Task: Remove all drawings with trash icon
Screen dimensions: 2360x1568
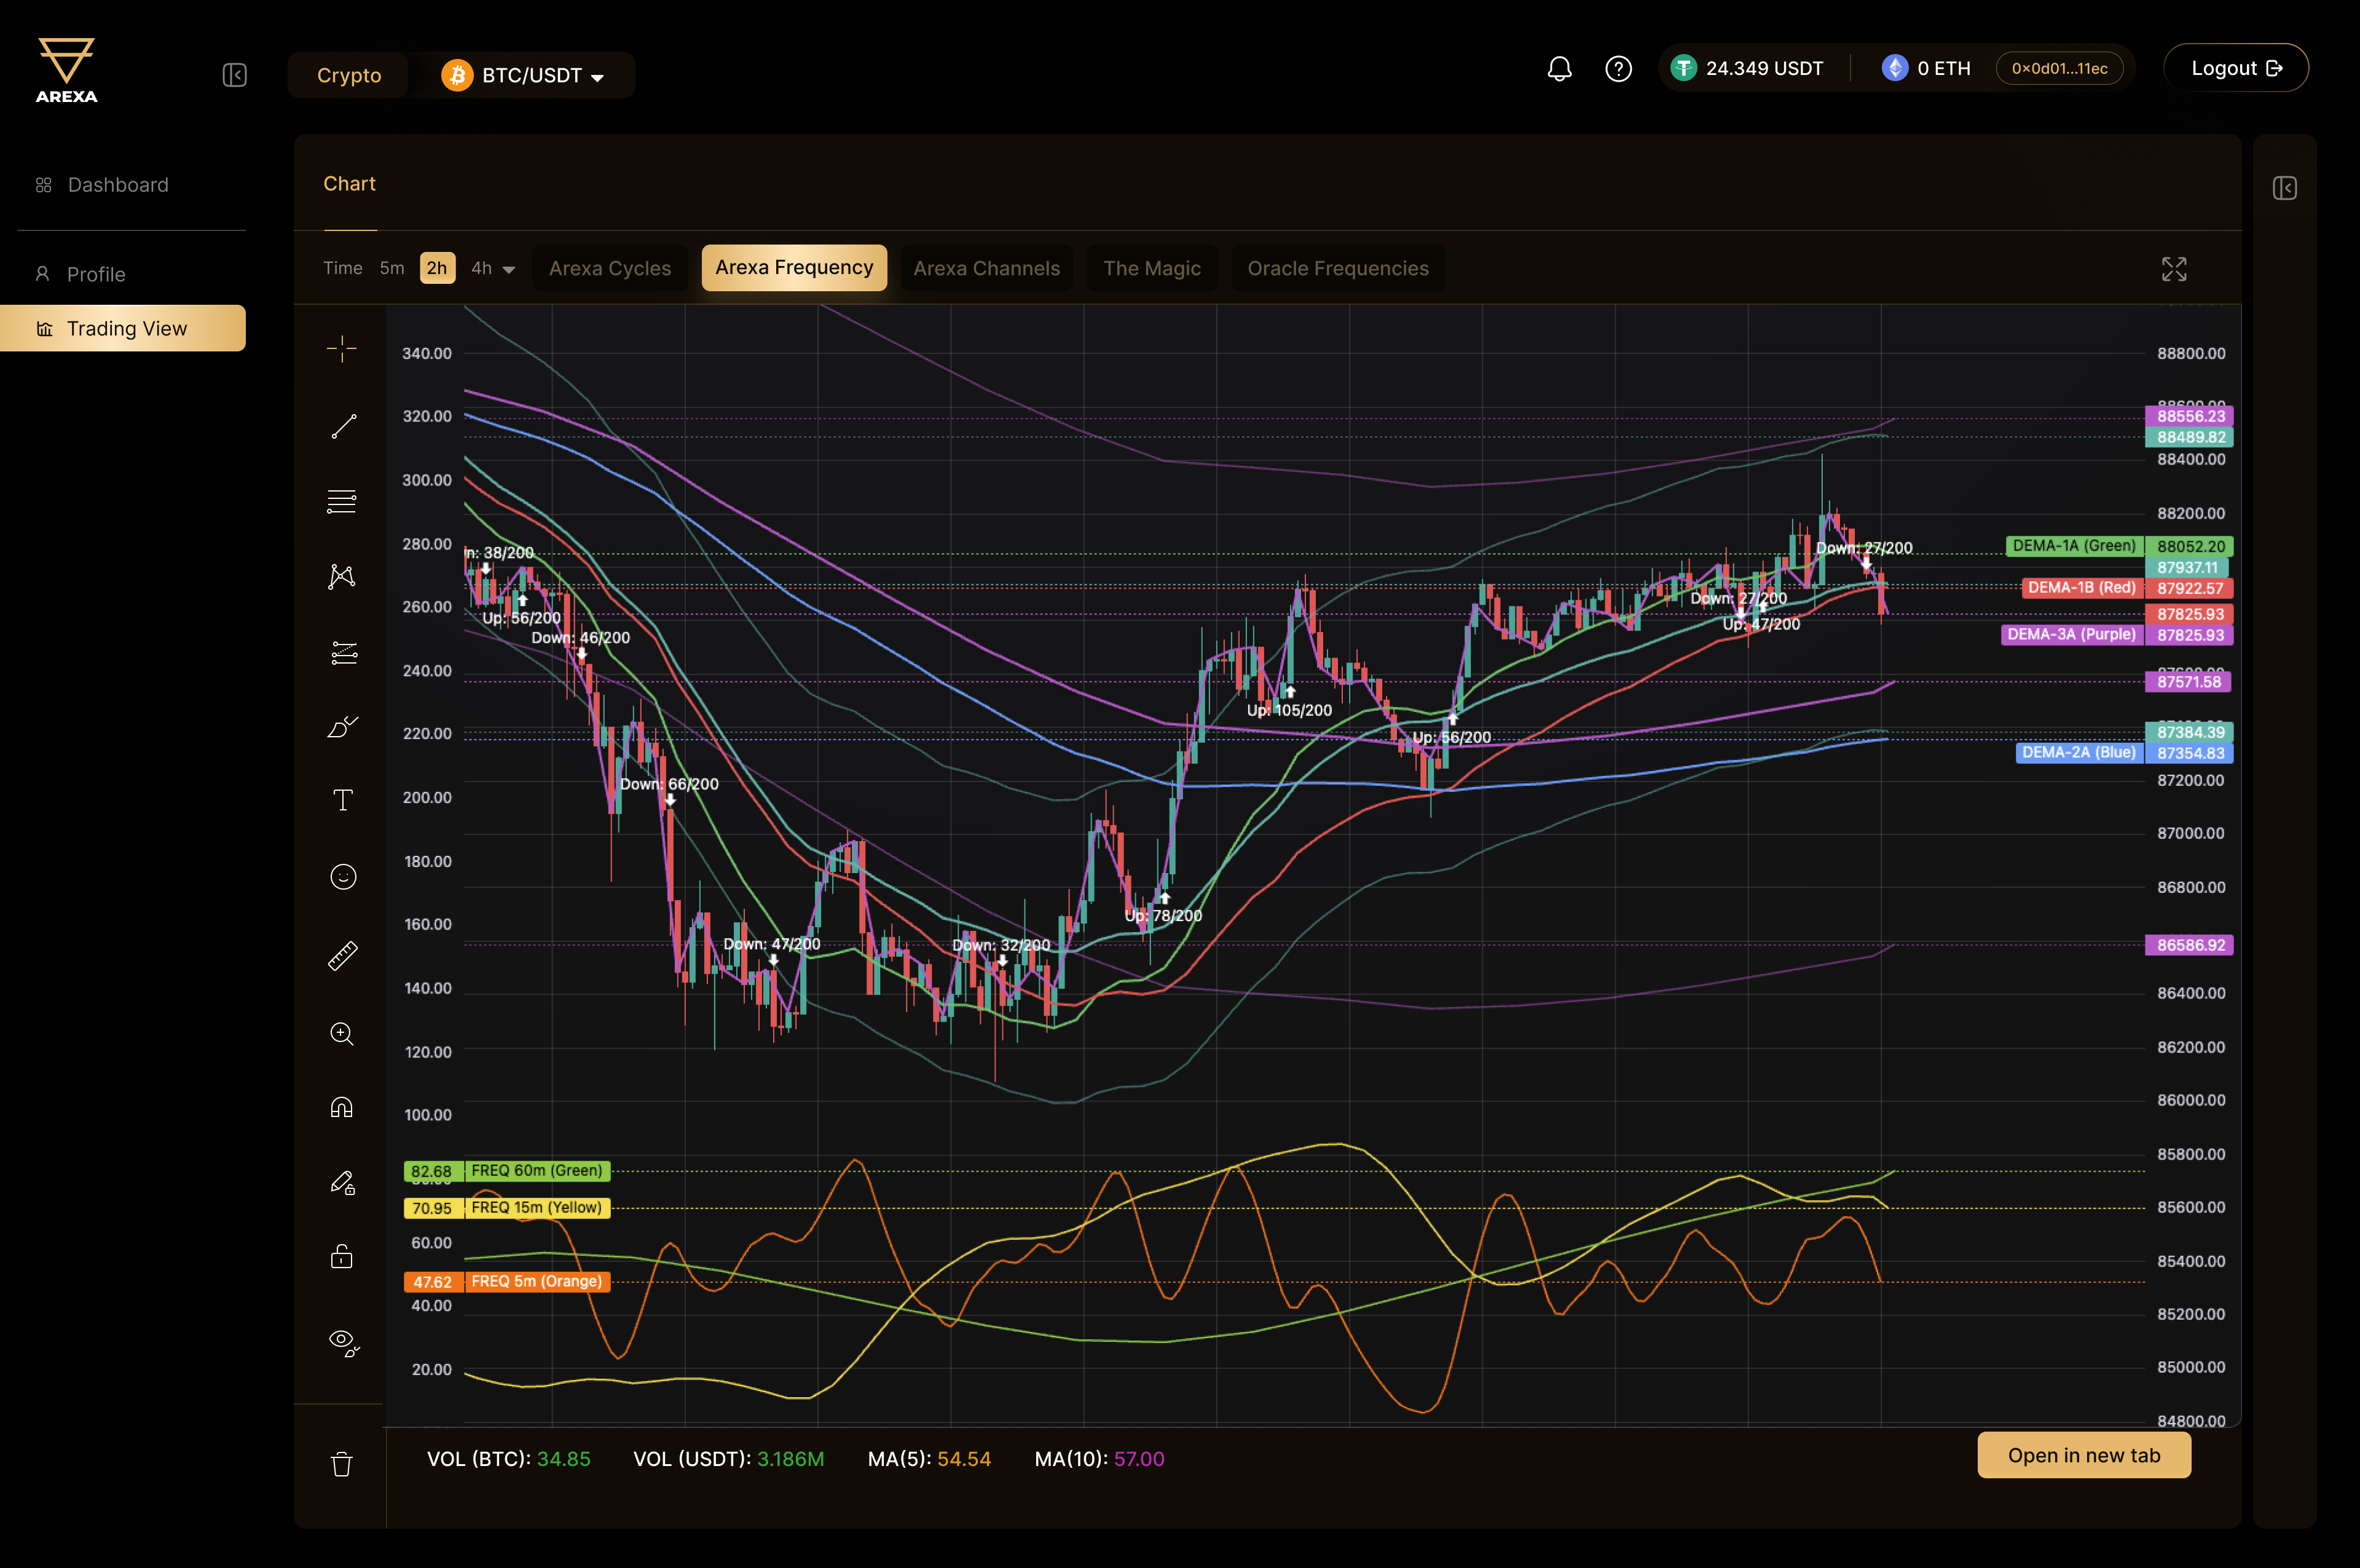Action: point(341,1464)
